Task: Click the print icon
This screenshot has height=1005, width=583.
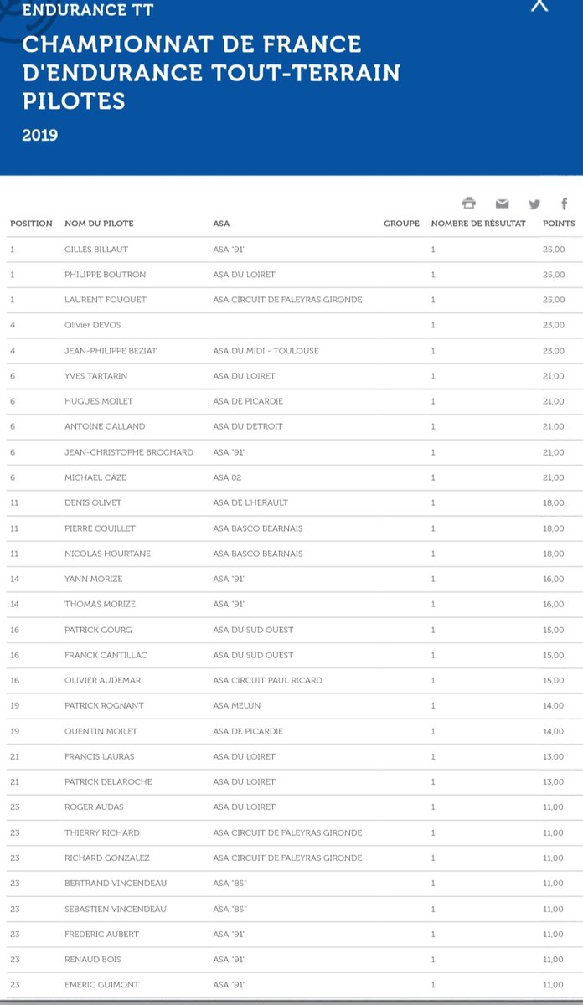Action: 469,203
